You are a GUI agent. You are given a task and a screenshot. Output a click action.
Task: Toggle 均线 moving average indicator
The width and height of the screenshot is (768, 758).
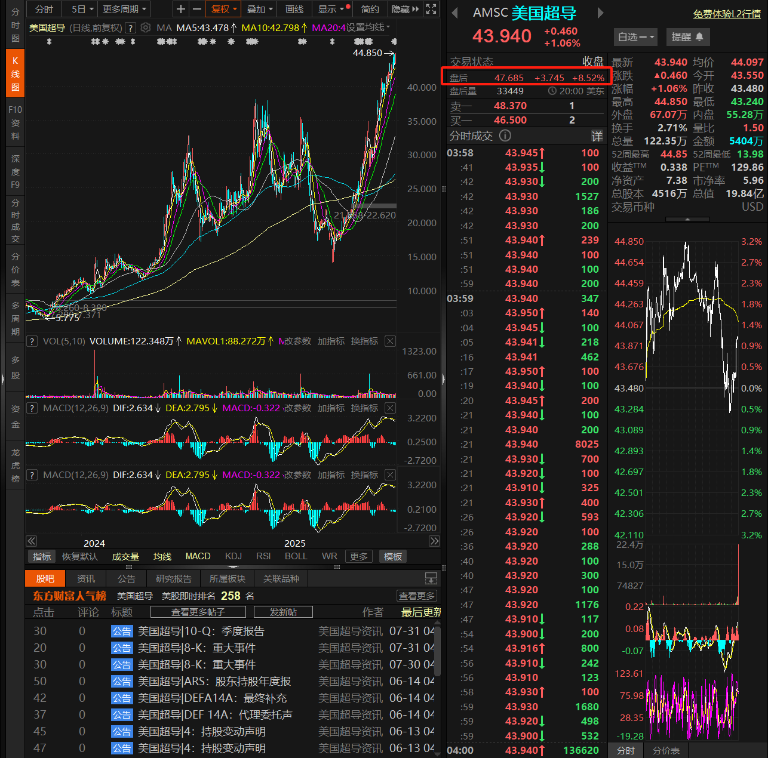(162, 556)
